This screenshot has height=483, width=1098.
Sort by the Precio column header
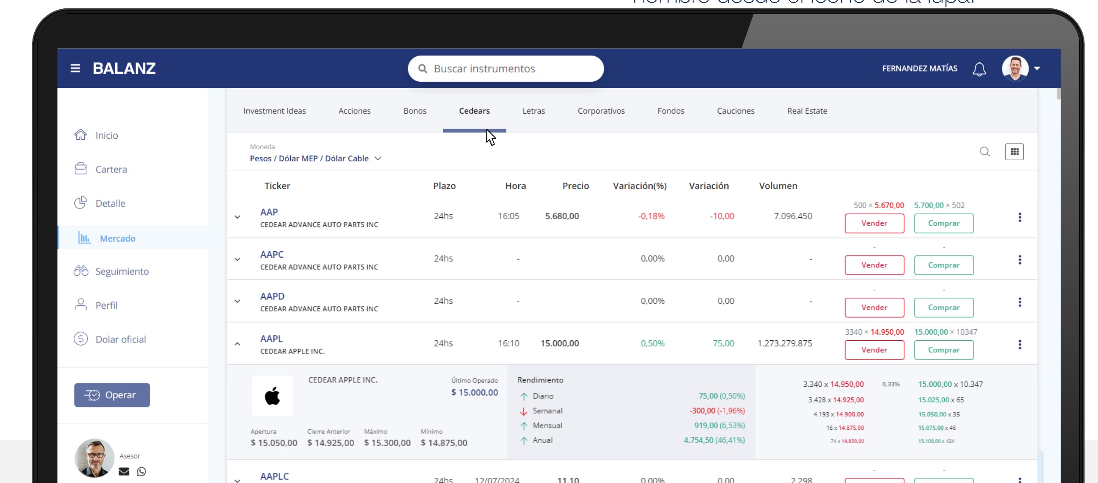575,186
